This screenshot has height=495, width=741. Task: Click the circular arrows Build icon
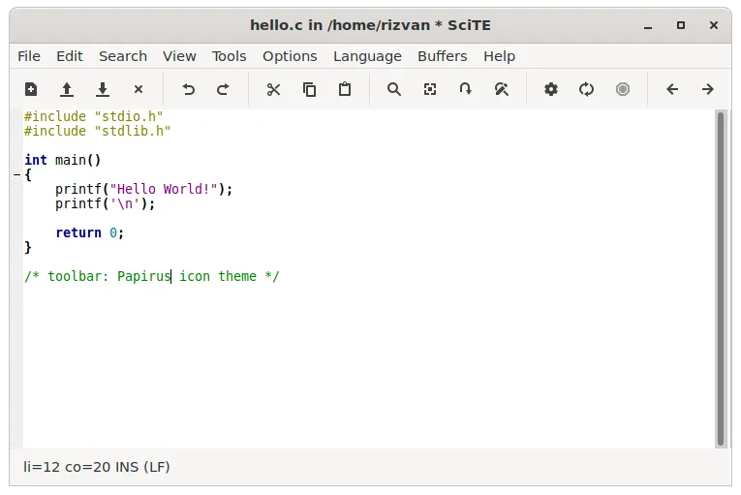[x=587, y=89]
